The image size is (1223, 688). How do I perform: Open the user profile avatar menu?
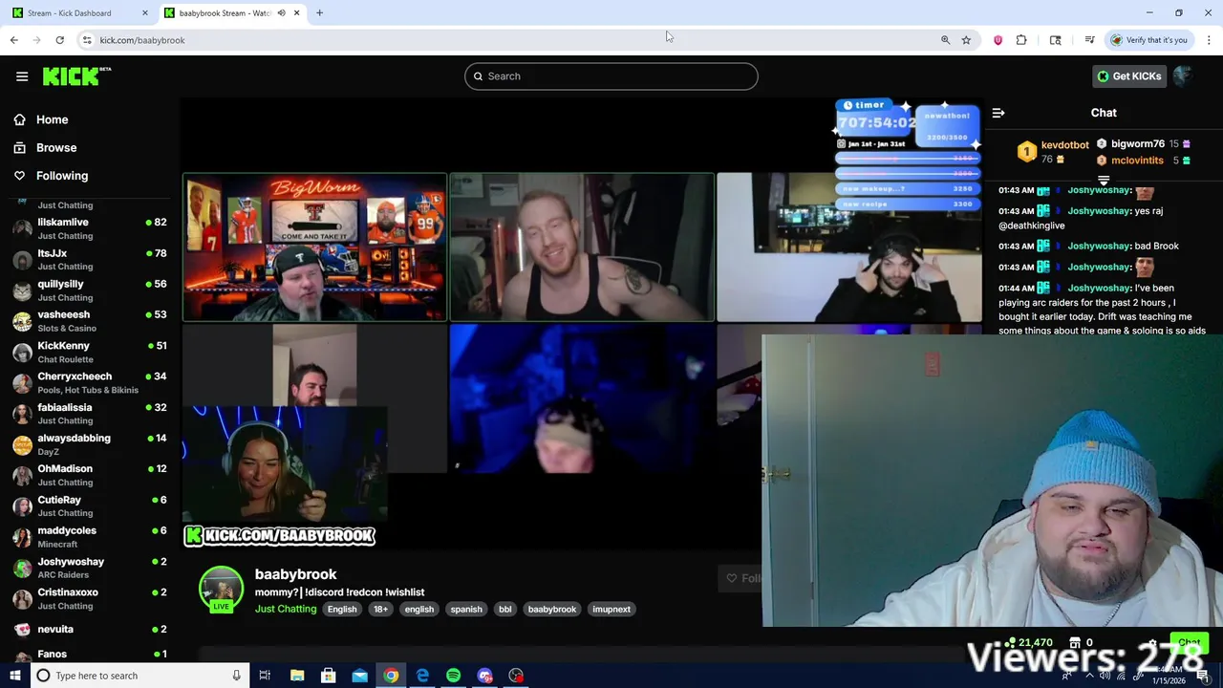pyautogui.click(x=1185, y=76)
